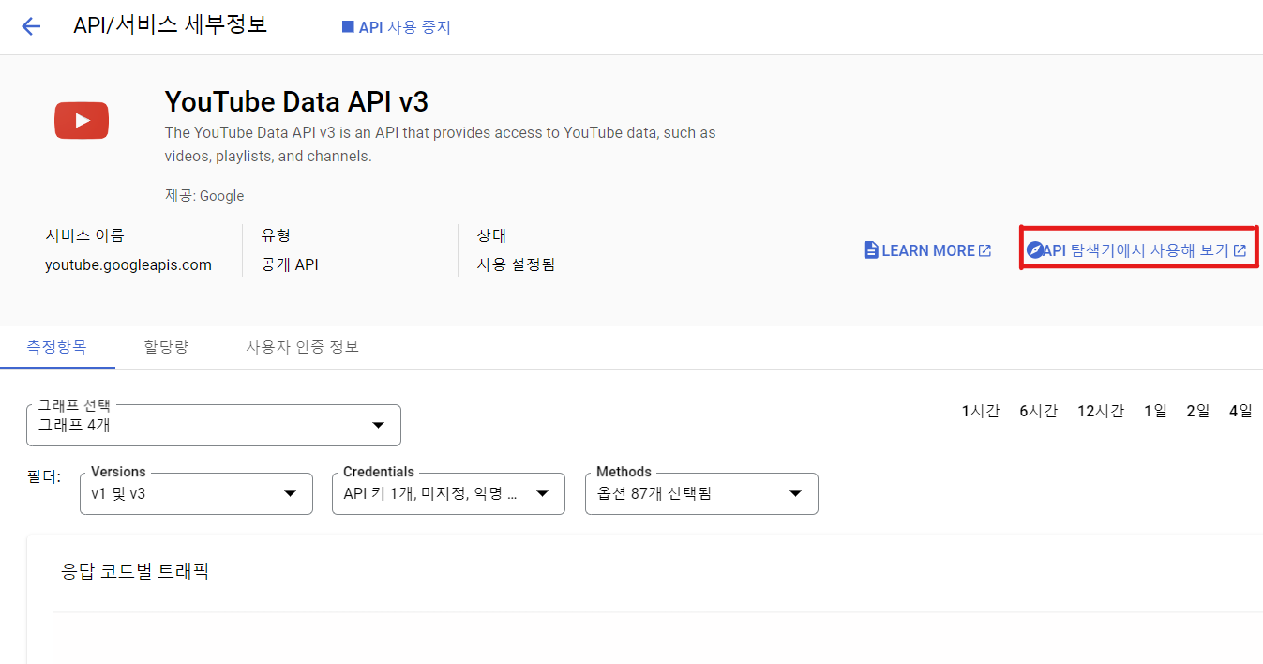Disable API via API 사용 중지

397,27
